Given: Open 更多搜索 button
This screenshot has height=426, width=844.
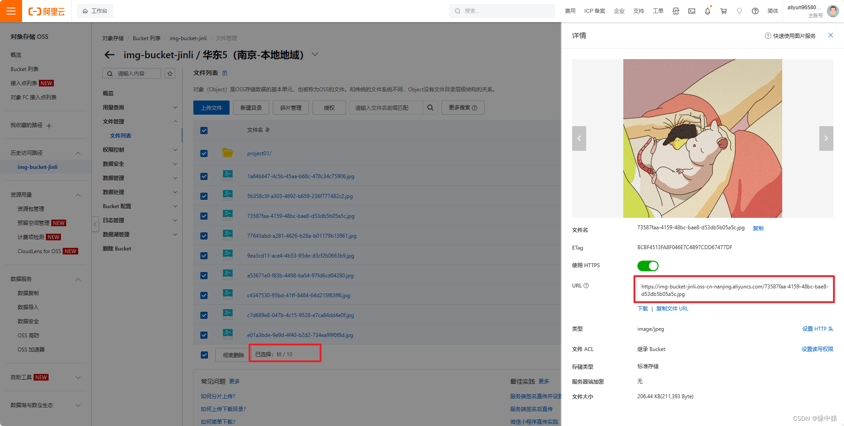Looking at the screenshot, I should pos(463,108).
